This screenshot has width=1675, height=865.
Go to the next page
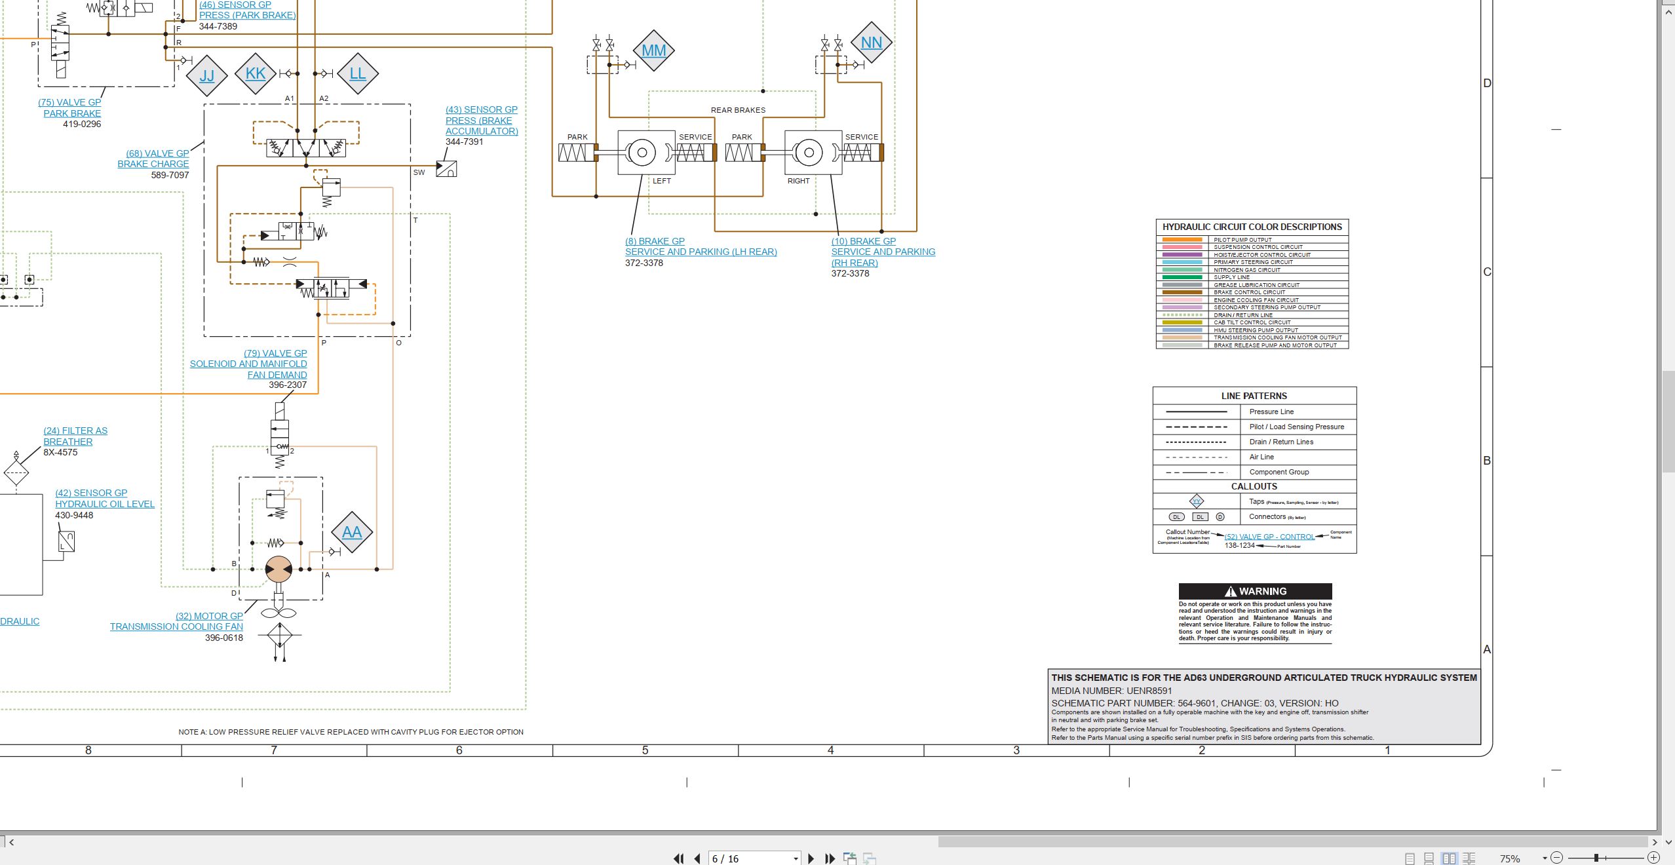[x=811, y=858]
